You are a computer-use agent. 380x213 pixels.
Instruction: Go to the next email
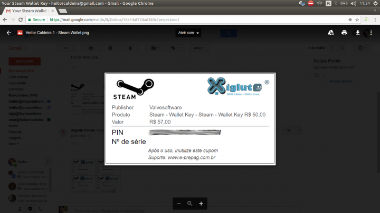pos(342,48)
